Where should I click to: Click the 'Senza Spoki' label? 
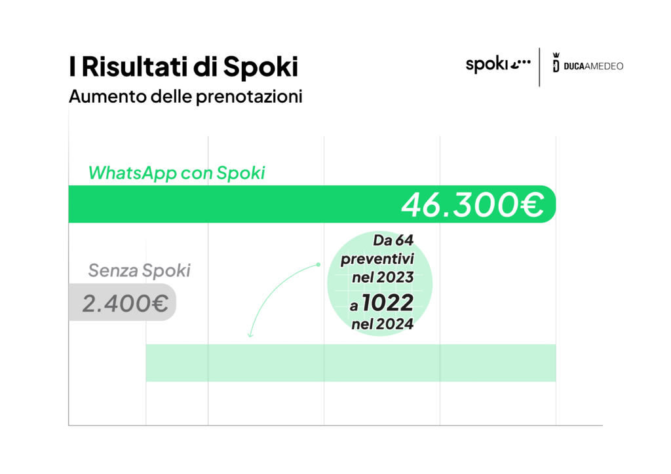139,270
